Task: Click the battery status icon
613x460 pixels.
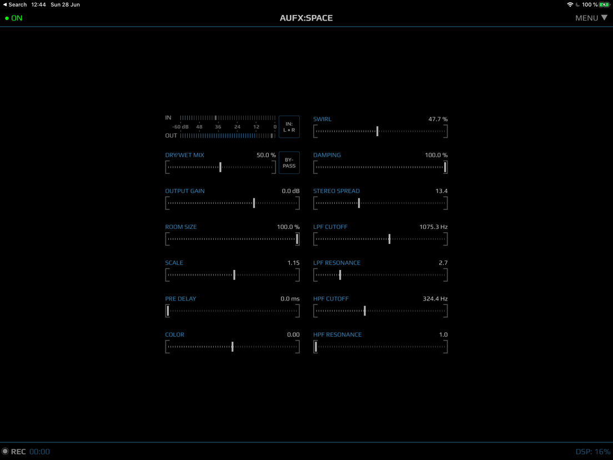Action: [605, 4]
